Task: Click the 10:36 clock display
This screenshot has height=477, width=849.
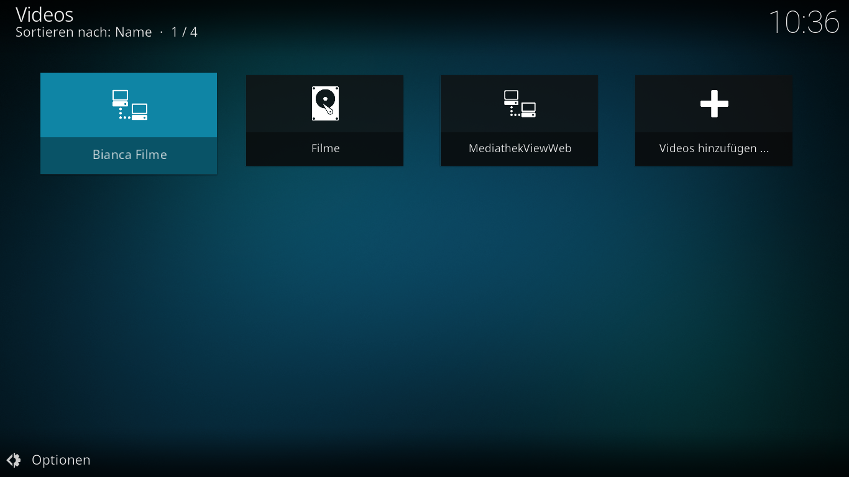Action: coord(804,22)
